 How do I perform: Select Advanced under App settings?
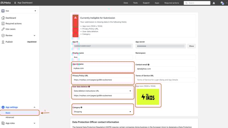point(10,117)
